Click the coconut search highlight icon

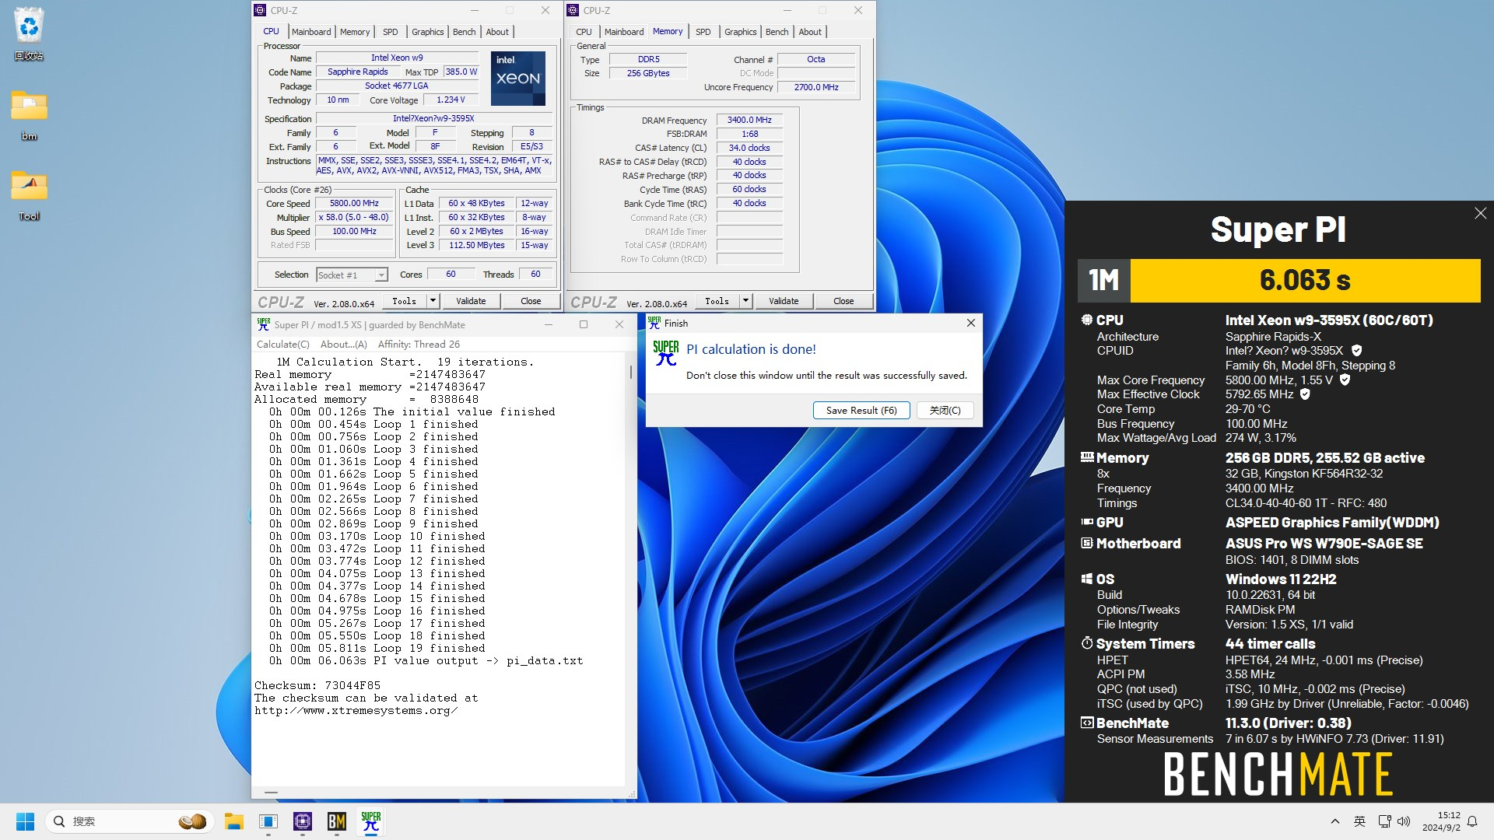(192, 821)
